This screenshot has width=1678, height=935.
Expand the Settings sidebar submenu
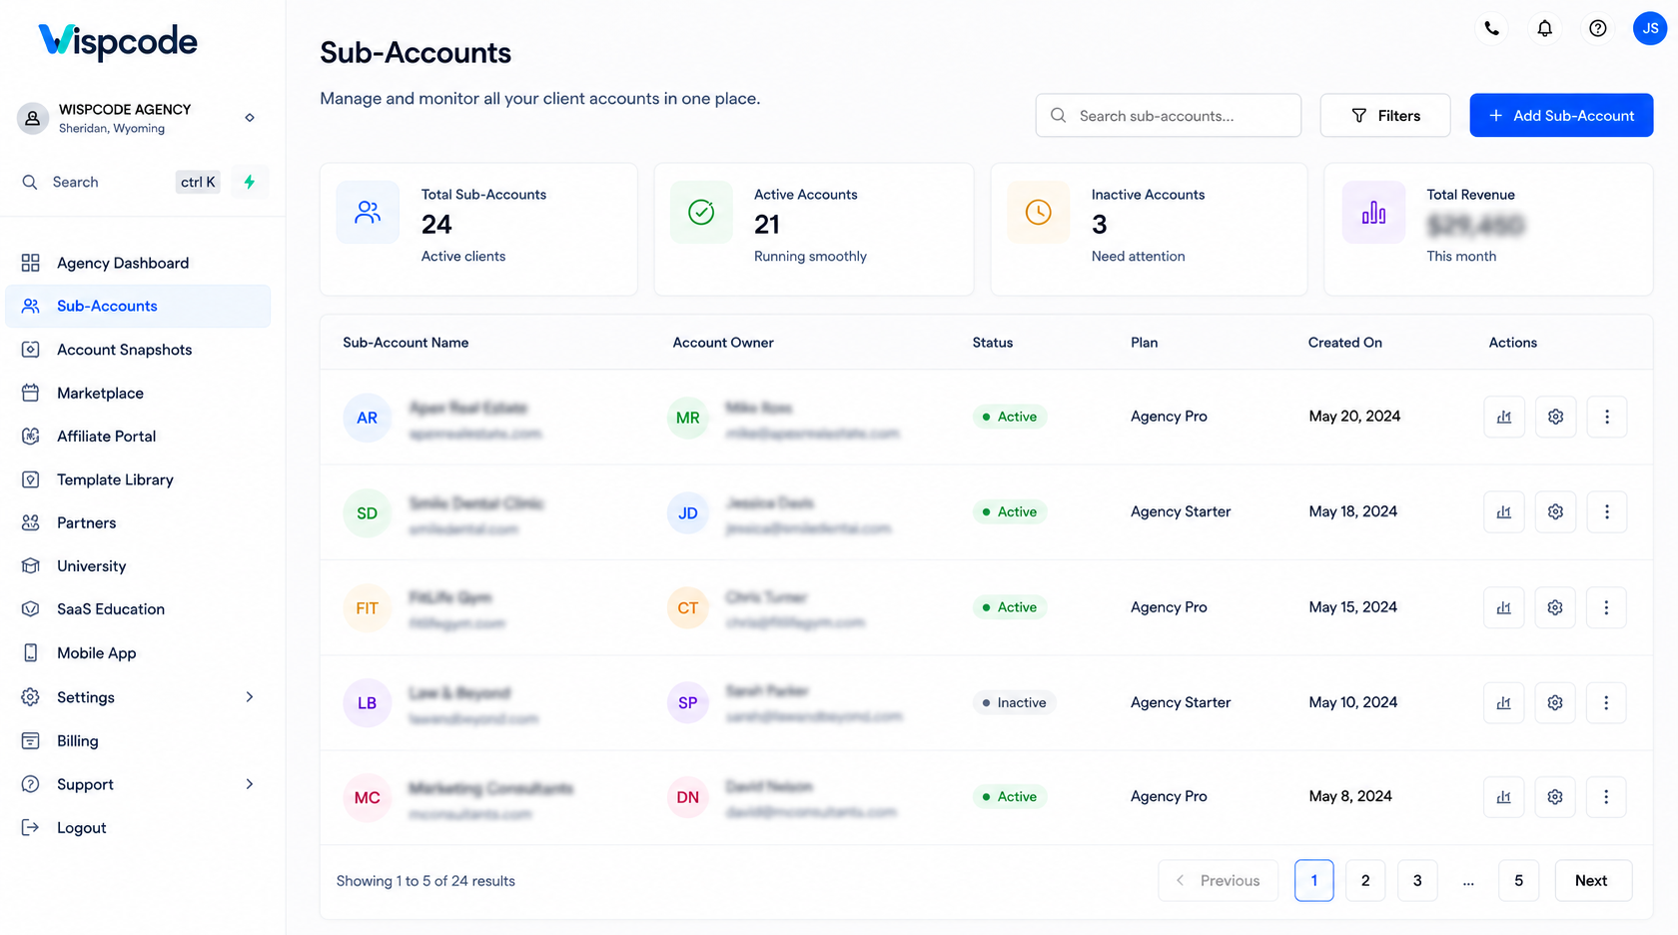pyautogui.click(x=250, y=697)
